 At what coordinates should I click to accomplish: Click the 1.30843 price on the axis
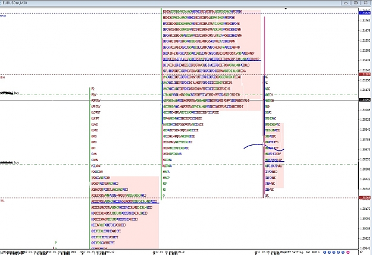click(x=365, y=130)
